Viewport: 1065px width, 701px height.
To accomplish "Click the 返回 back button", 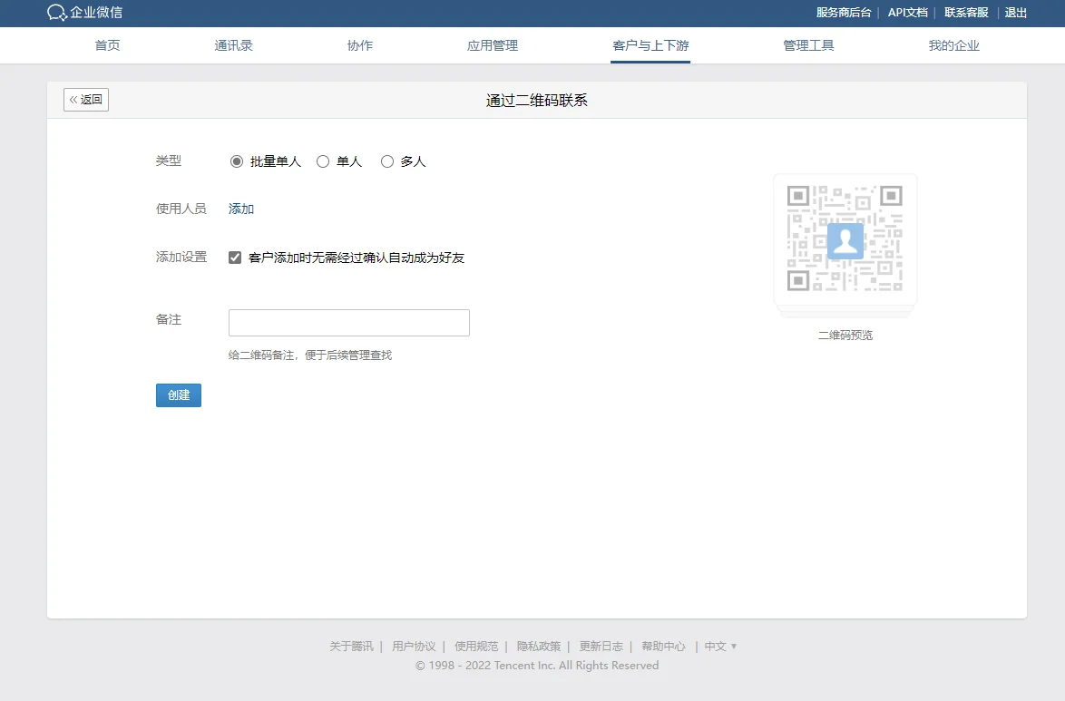I will 86,100.
